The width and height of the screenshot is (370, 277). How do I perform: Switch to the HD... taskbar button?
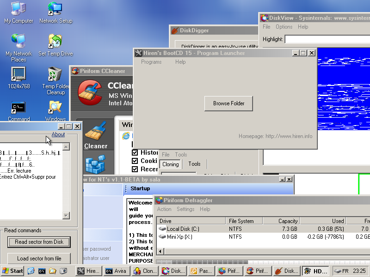click(315, 271)
